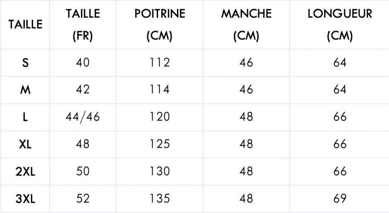
Task: Click the 114 chest value for M
Action: [x=159, y=90]
